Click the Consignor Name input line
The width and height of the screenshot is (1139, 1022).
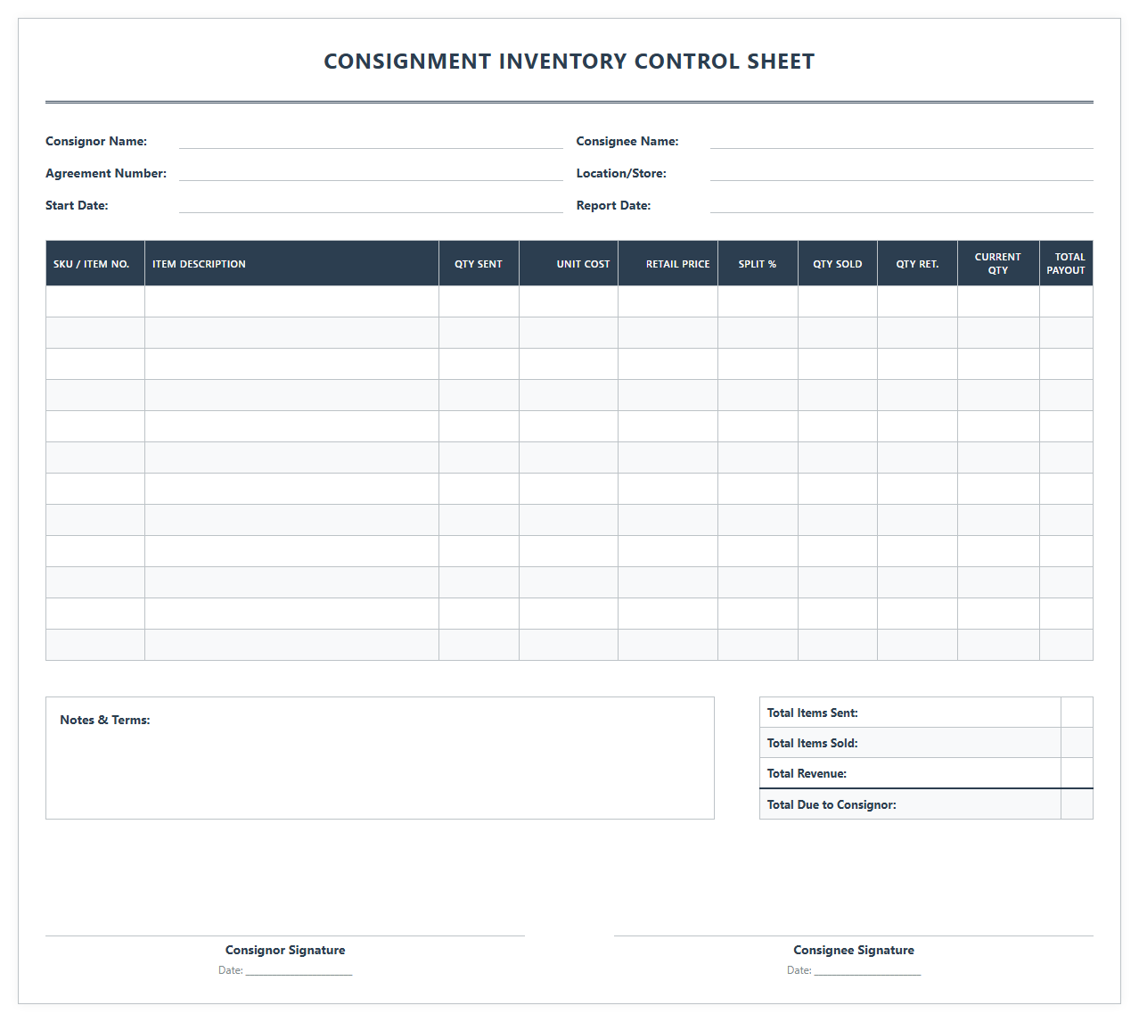371,141
